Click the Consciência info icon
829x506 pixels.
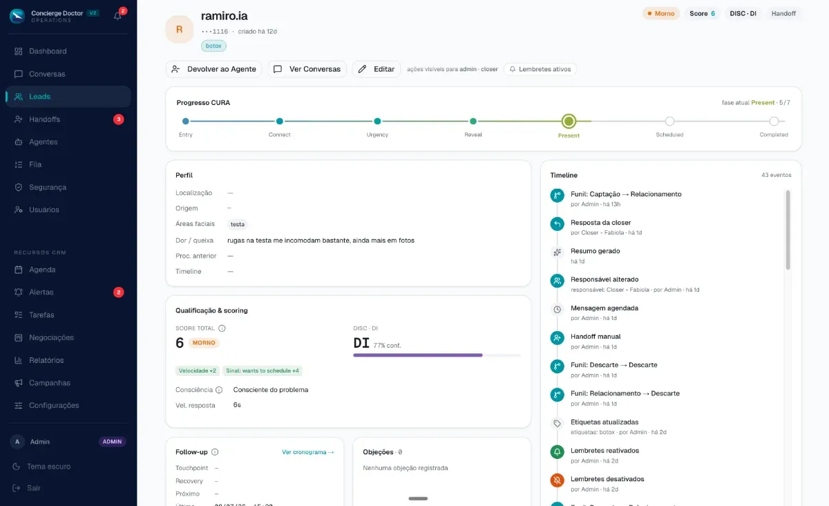click(x=219, y=390)
